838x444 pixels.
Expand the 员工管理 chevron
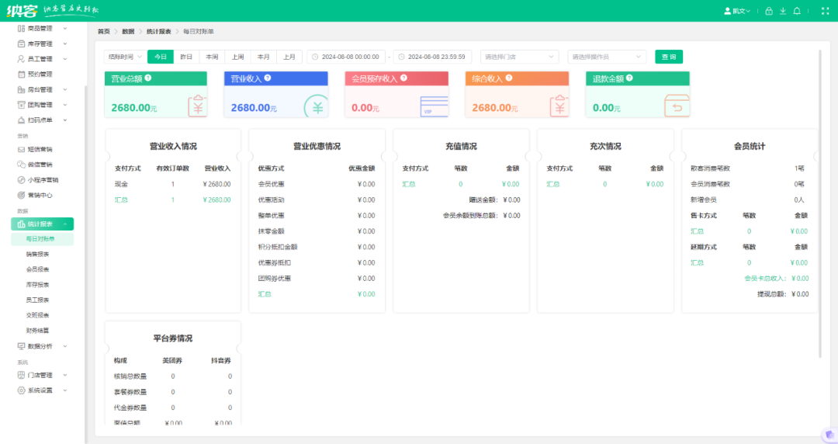click(65, 59)
